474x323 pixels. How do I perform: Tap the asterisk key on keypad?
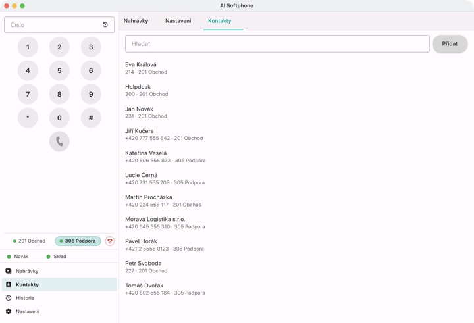[x=28, y=118]
